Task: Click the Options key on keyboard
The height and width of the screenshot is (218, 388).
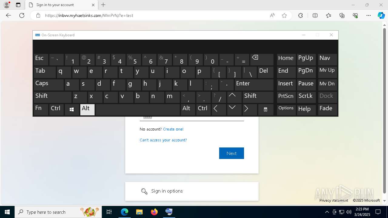Action: (x=286, y=110)
